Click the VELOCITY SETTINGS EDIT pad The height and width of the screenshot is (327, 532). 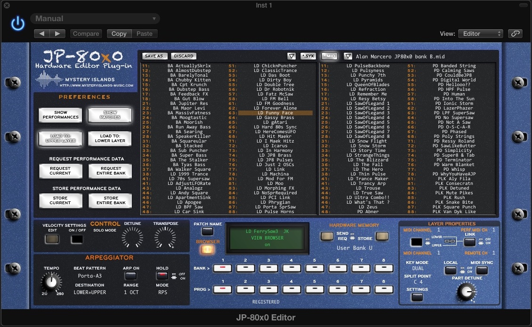(x=52, y=240)
